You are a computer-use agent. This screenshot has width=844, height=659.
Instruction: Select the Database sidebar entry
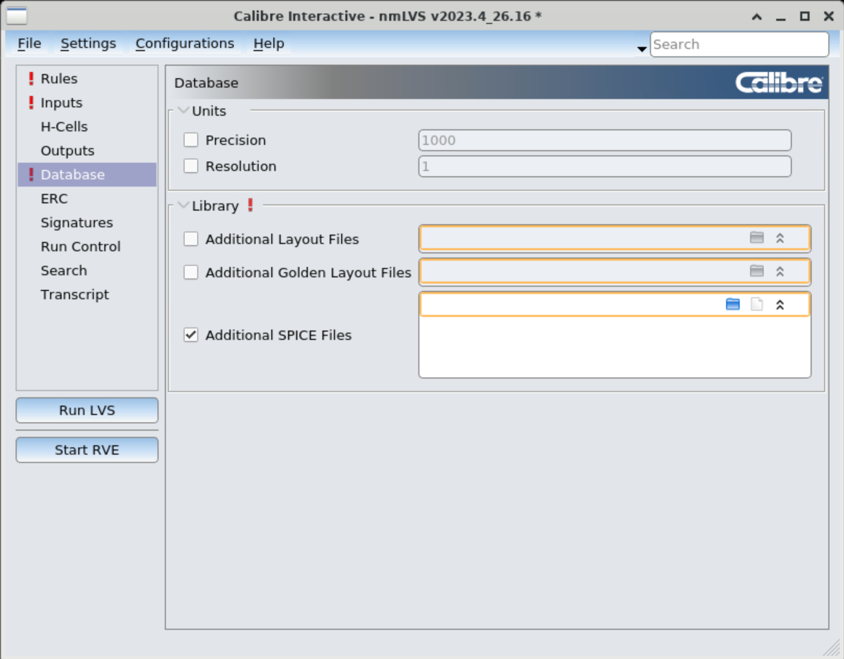(87, 175)
